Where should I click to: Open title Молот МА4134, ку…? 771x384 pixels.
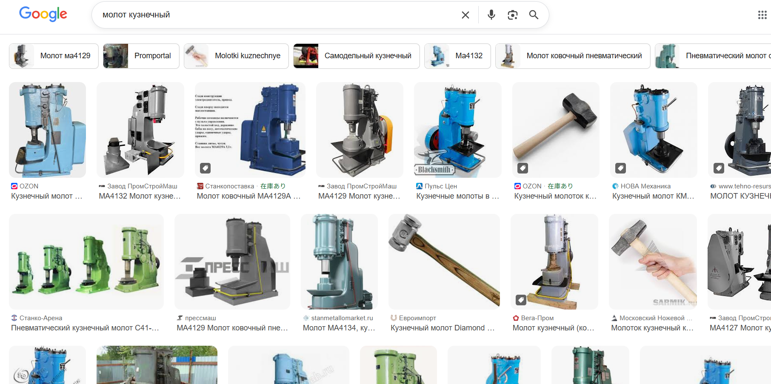coord(339,328)
